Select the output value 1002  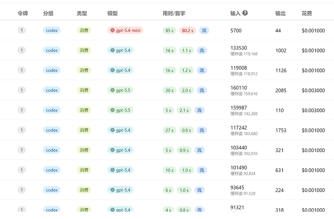pyautogui.click(x=281, y=50)
